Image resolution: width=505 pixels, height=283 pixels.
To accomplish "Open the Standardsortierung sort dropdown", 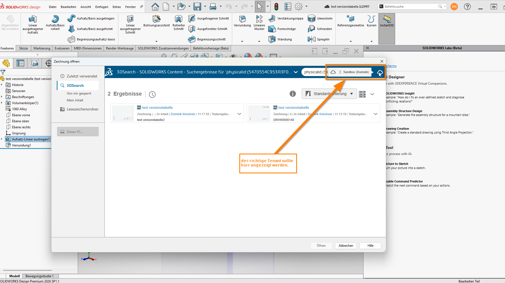I will [329, 94].
